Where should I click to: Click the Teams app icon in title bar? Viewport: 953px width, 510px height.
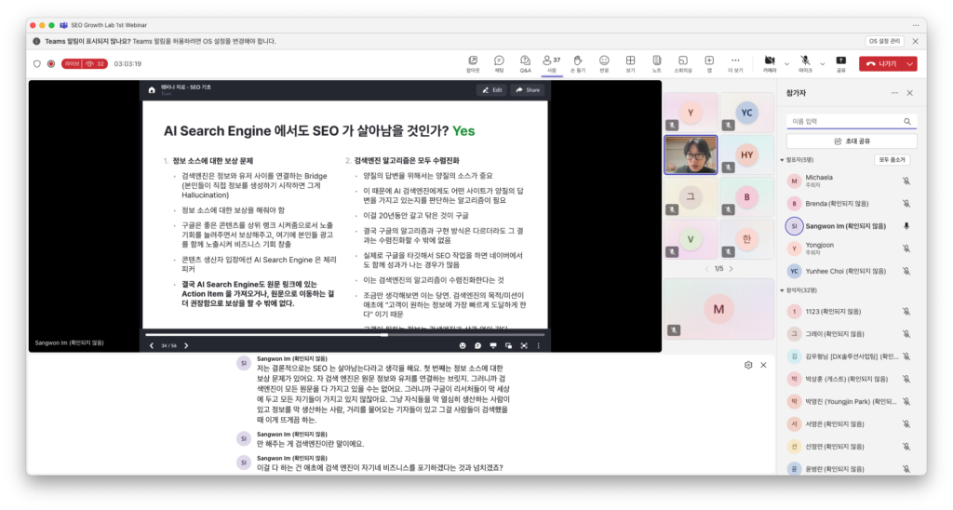(64, 25)
